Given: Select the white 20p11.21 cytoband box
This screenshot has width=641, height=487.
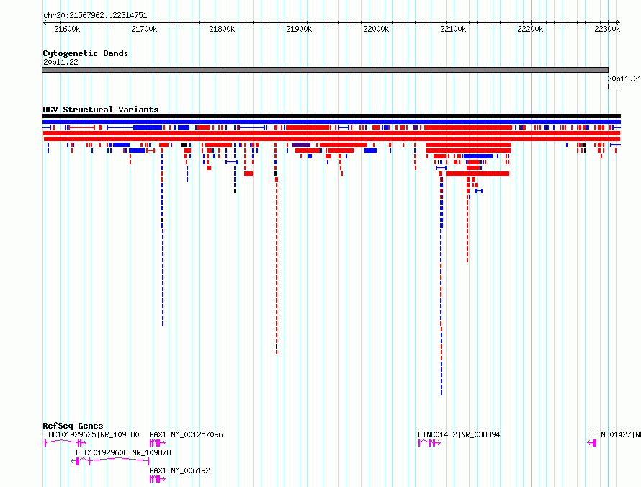Looking at the screenshot, I should (614, 86).
